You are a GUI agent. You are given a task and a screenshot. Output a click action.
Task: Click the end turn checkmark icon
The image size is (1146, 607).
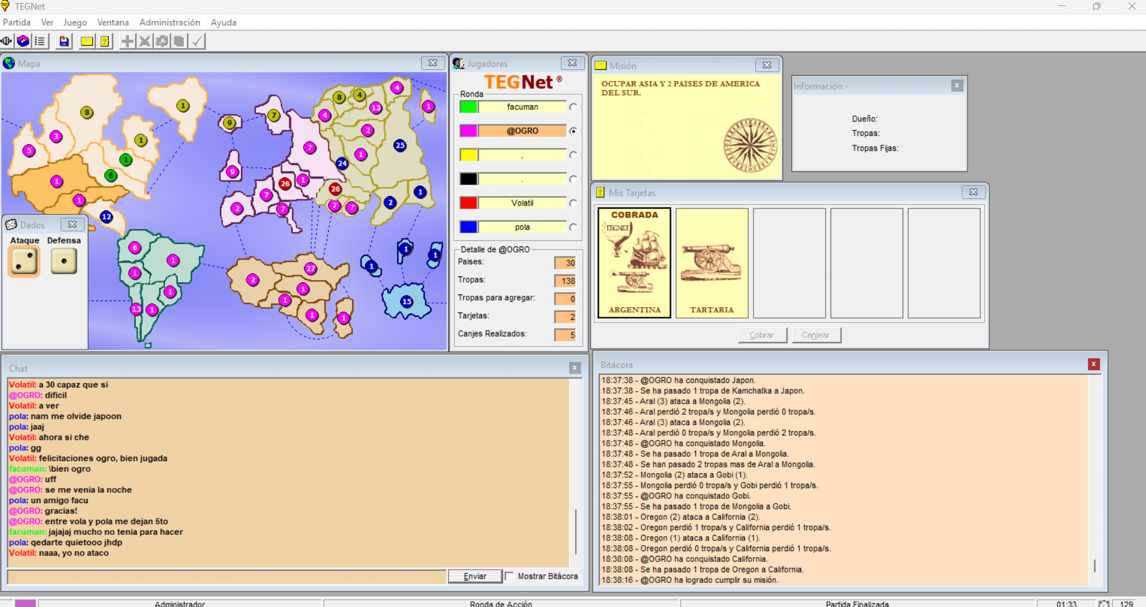(197, 41)
